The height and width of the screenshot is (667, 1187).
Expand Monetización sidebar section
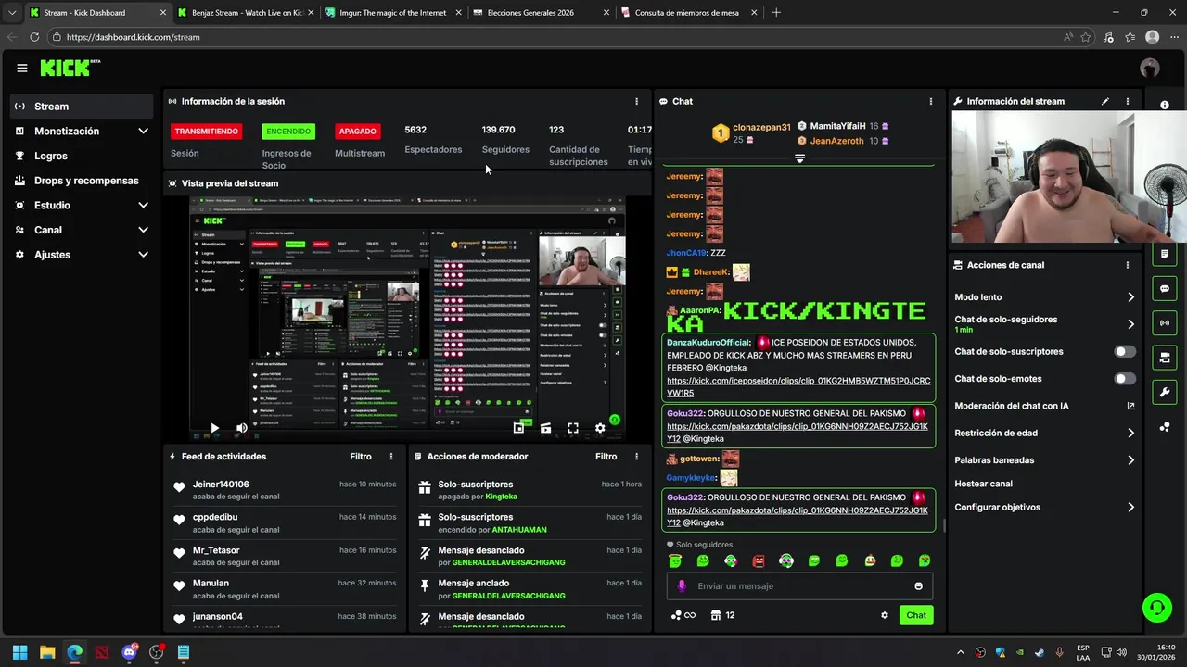coord(143,132)
